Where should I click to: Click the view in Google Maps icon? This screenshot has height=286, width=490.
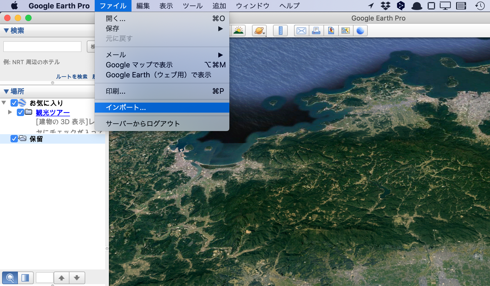click(346, 31)
